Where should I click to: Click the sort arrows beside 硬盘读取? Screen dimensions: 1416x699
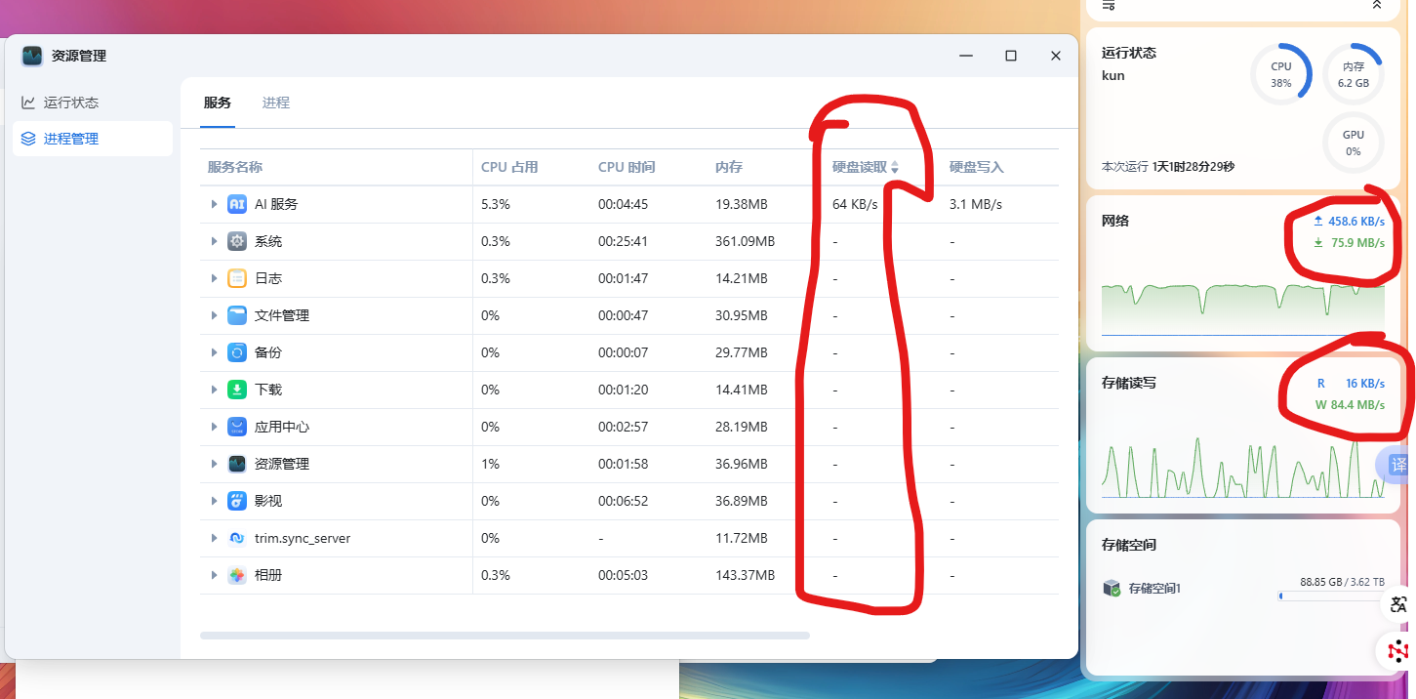pos(895,168)
